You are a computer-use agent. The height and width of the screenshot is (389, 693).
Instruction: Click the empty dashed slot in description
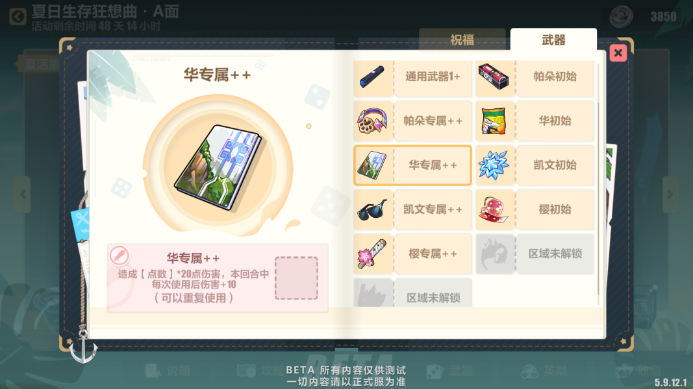[296, 278]
